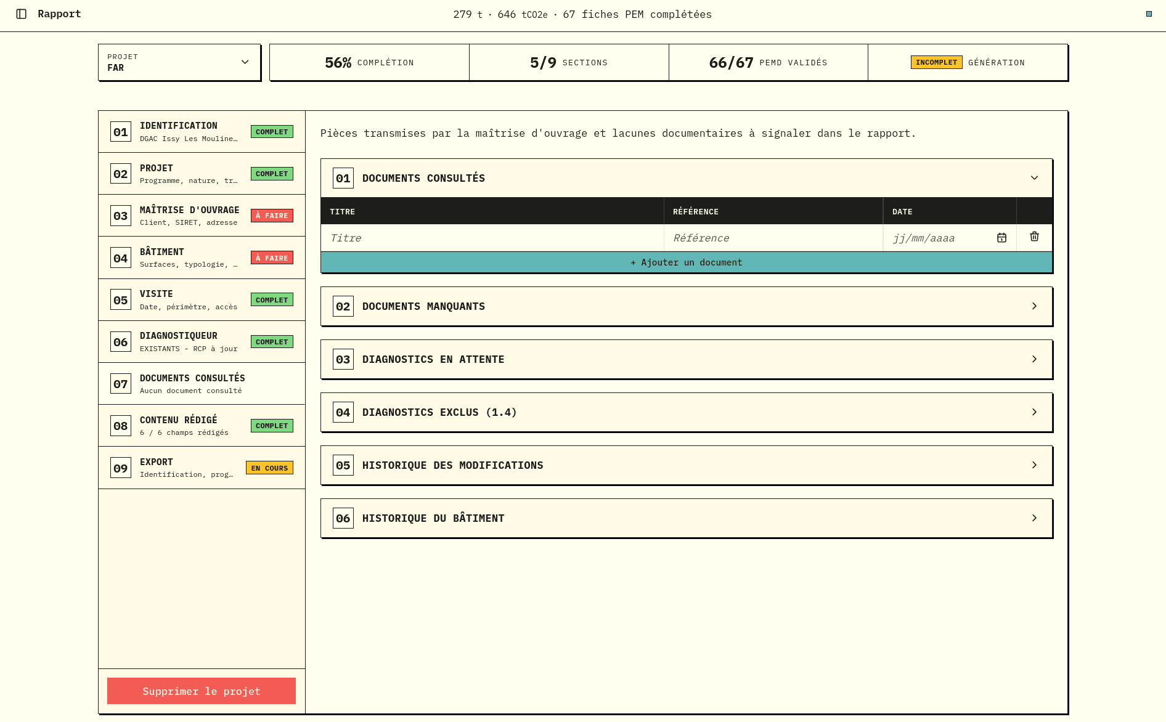
Task: Open section 01 Identification
Action: pyautogui.click(x=202, y=132)
